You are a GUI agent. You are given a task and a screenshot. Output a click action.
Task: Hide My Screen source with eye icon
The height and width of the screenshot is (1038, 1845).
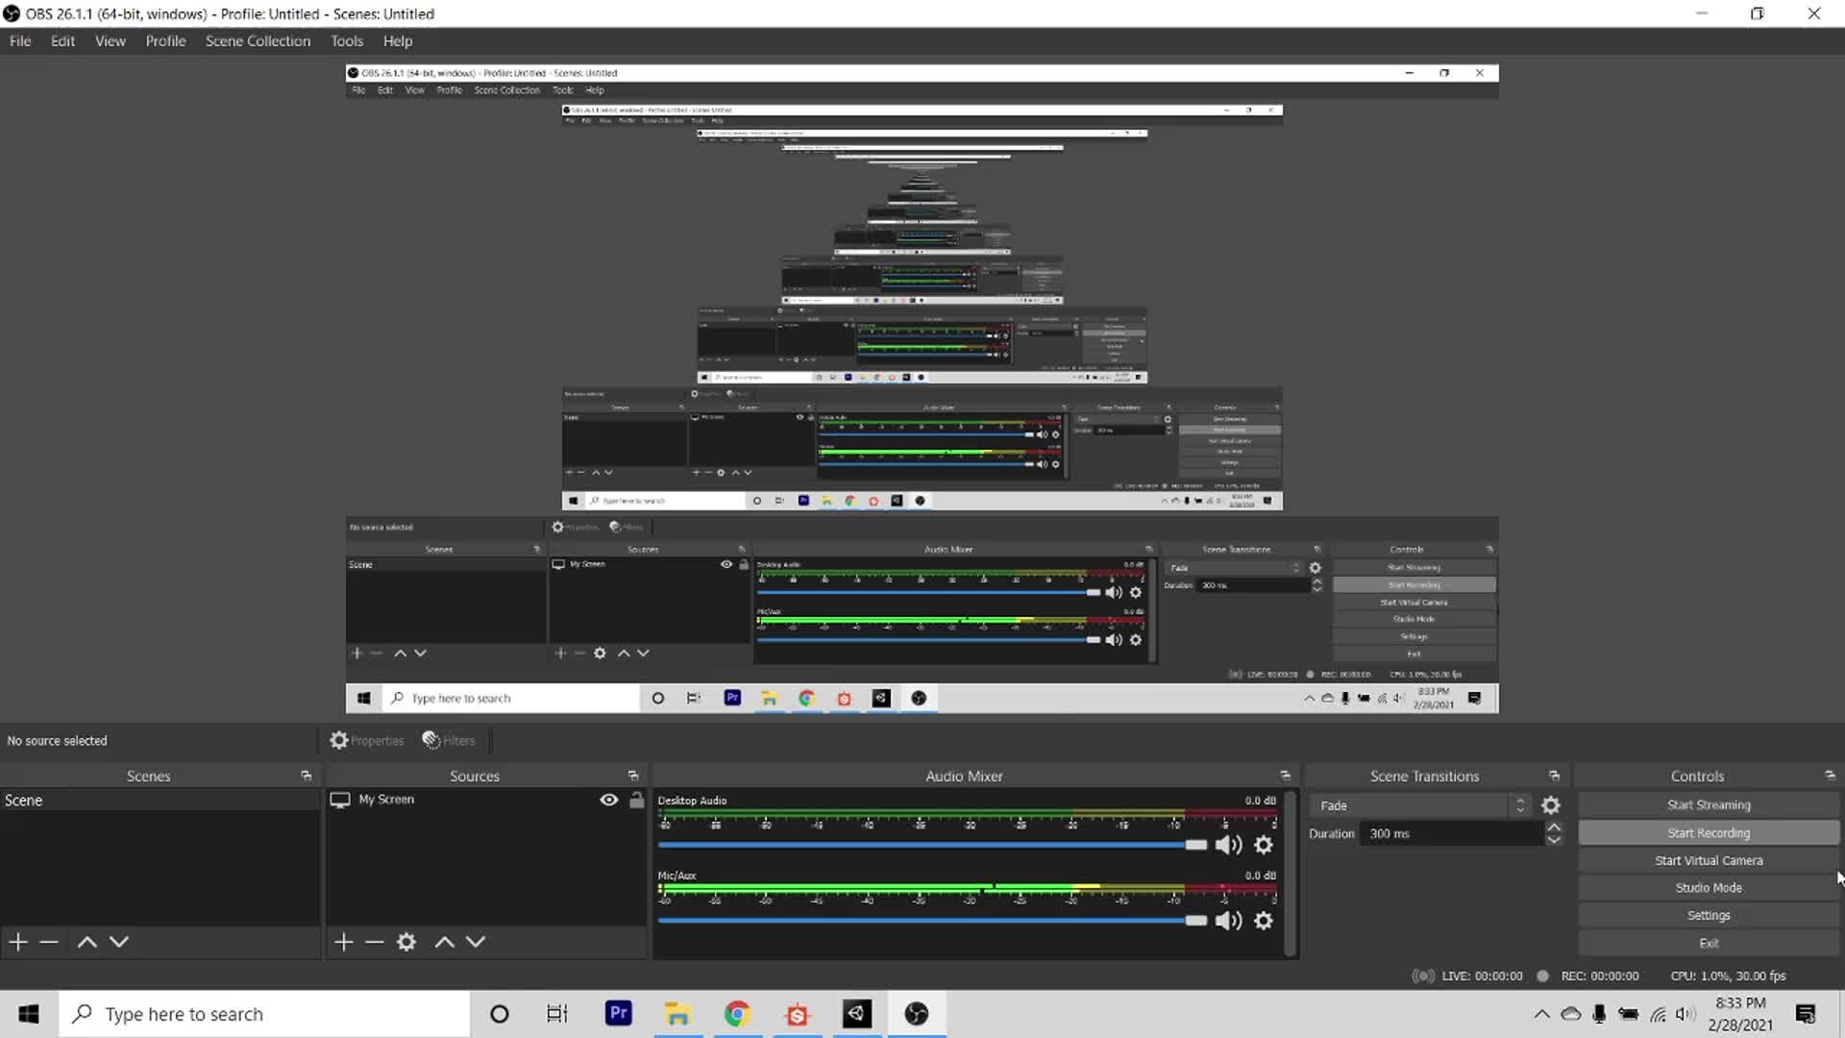[x=608, y=800]
